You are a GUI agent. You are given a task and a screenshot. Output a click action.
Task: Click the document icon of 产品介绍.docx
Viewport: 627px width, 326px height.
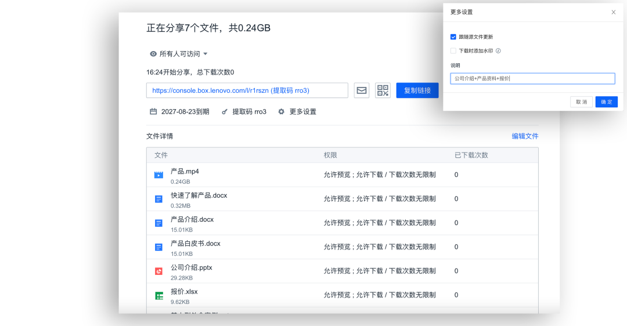click(158, 223)
